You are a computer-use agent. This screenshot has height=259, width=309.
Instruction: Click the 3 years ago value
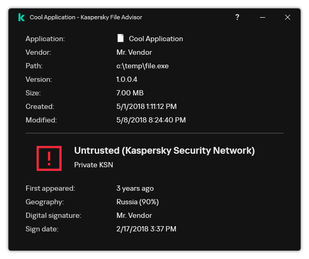[135, 189]
